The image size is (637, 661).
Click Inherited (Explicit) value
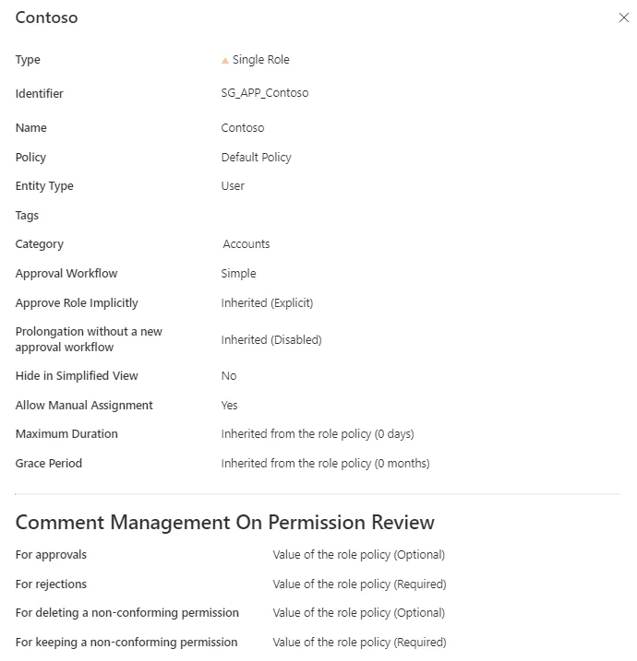click(x=267, y=302)
